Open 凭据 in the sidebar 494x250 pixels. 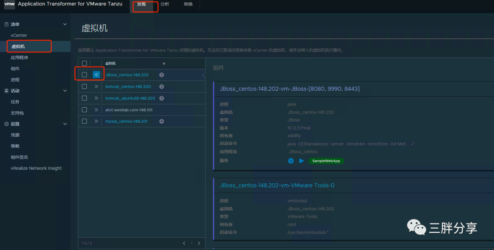point(15,135)
